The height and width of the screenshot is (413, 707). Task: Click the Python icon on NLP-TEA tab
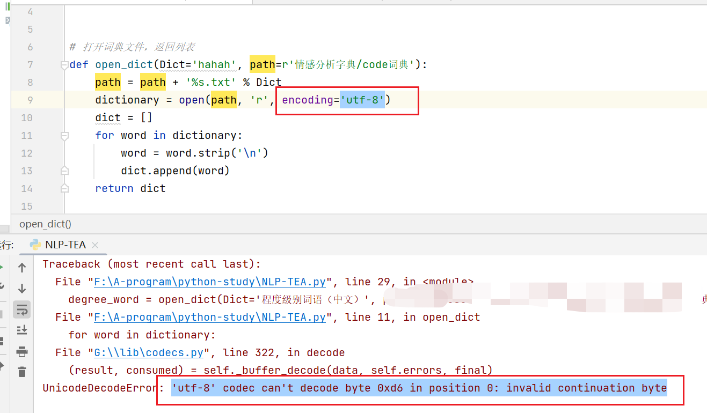[x=34, y=245]
